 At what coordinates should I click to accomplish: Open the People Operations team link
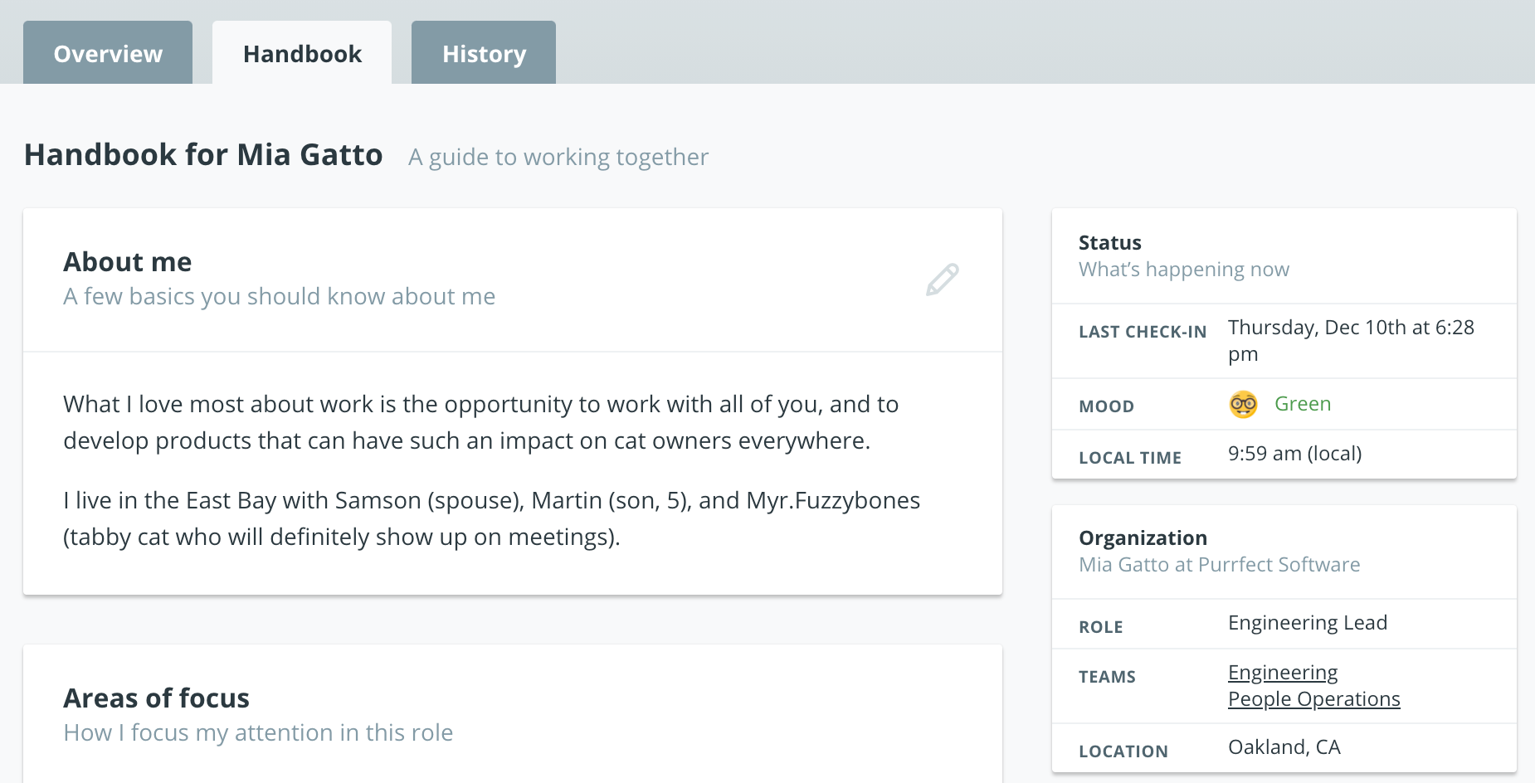(1314, 699)
